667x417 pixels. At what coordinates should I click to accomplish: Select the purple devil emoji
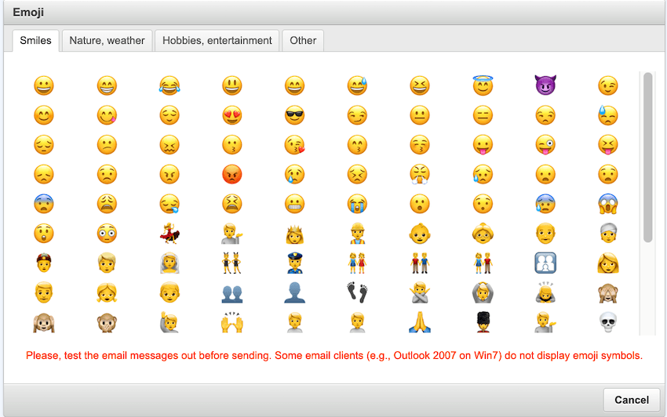pyautogui.click(x=545, y=85)
